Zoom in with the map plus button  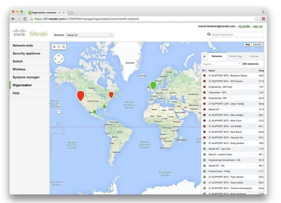click(x=59, y=71)
